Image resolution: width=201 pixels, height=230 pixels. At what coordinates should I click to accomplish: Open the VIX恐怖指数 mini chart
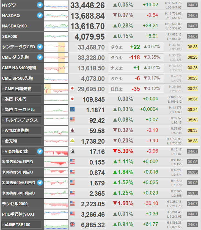(56, 152)
